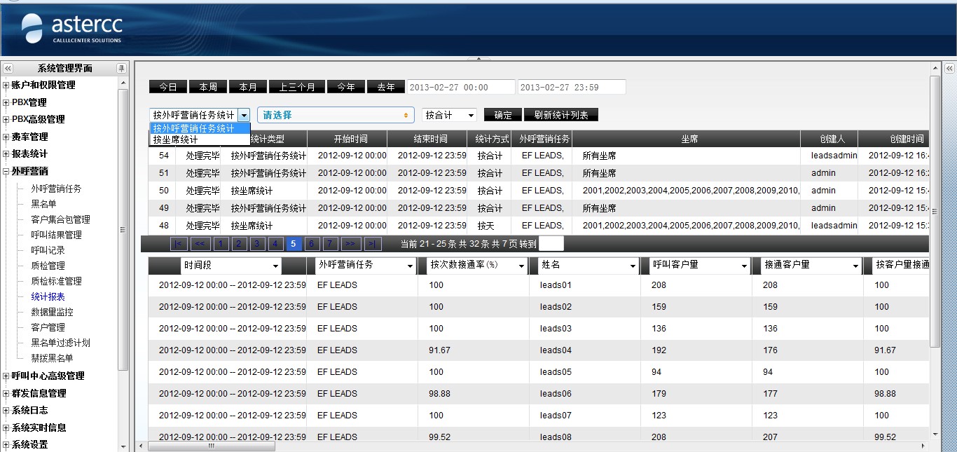Image resolution: width=957 pixels, height=452 pixels.
Task: Expand the PBX高级管理 tree node
Action: coord(6,120)
